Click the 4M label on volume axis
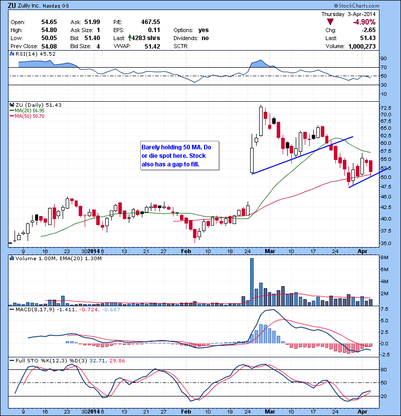The image size is (401, 416). (x=384, y=281)
